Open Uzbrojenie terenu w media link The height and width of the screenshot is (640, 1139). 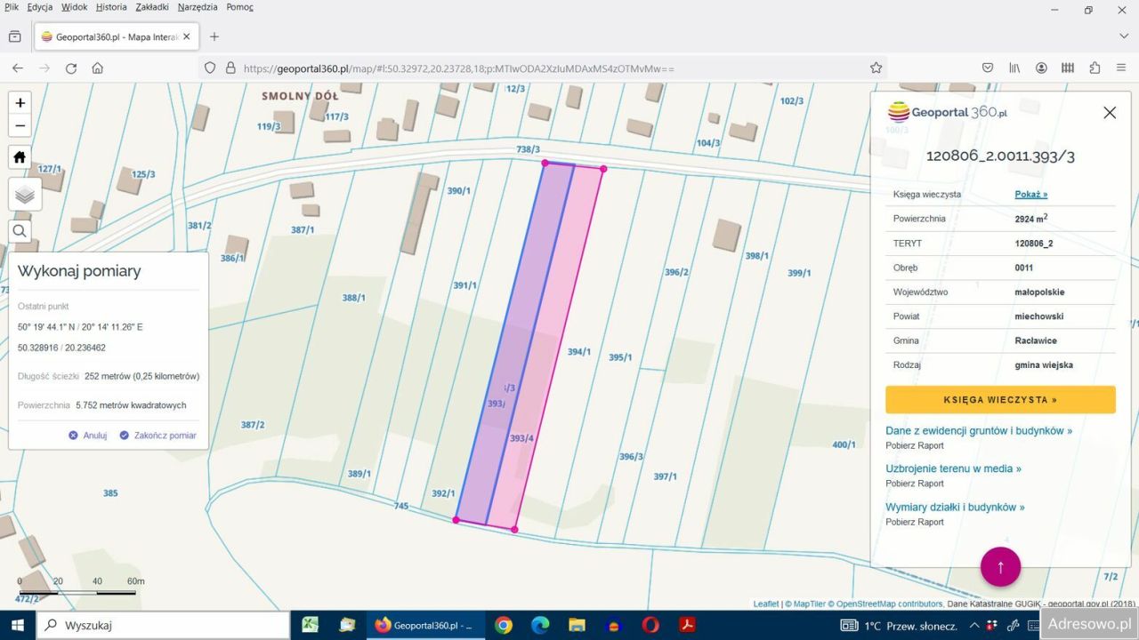pos(953,468)
